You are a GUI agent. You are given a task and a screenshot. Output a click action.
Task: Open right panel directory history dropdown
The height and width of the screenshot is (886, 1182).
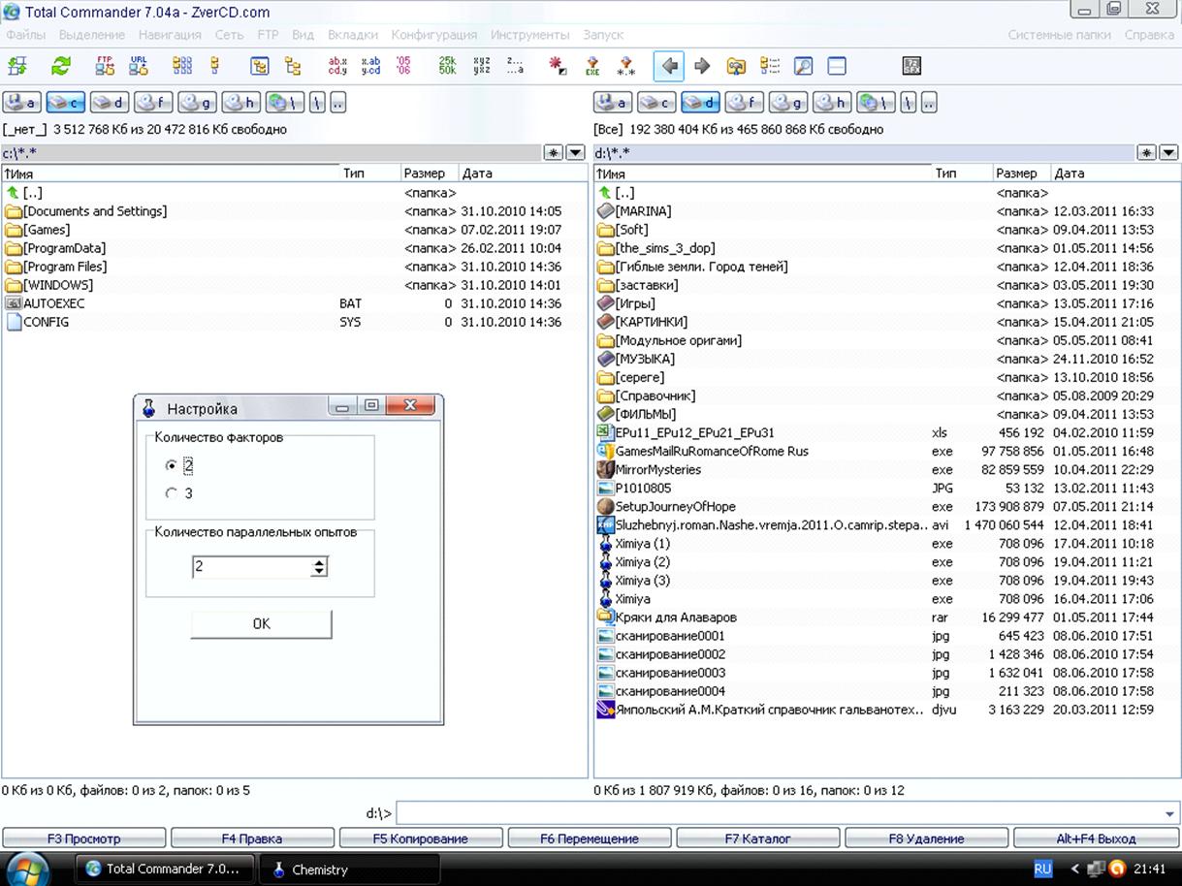(1168, 153)
